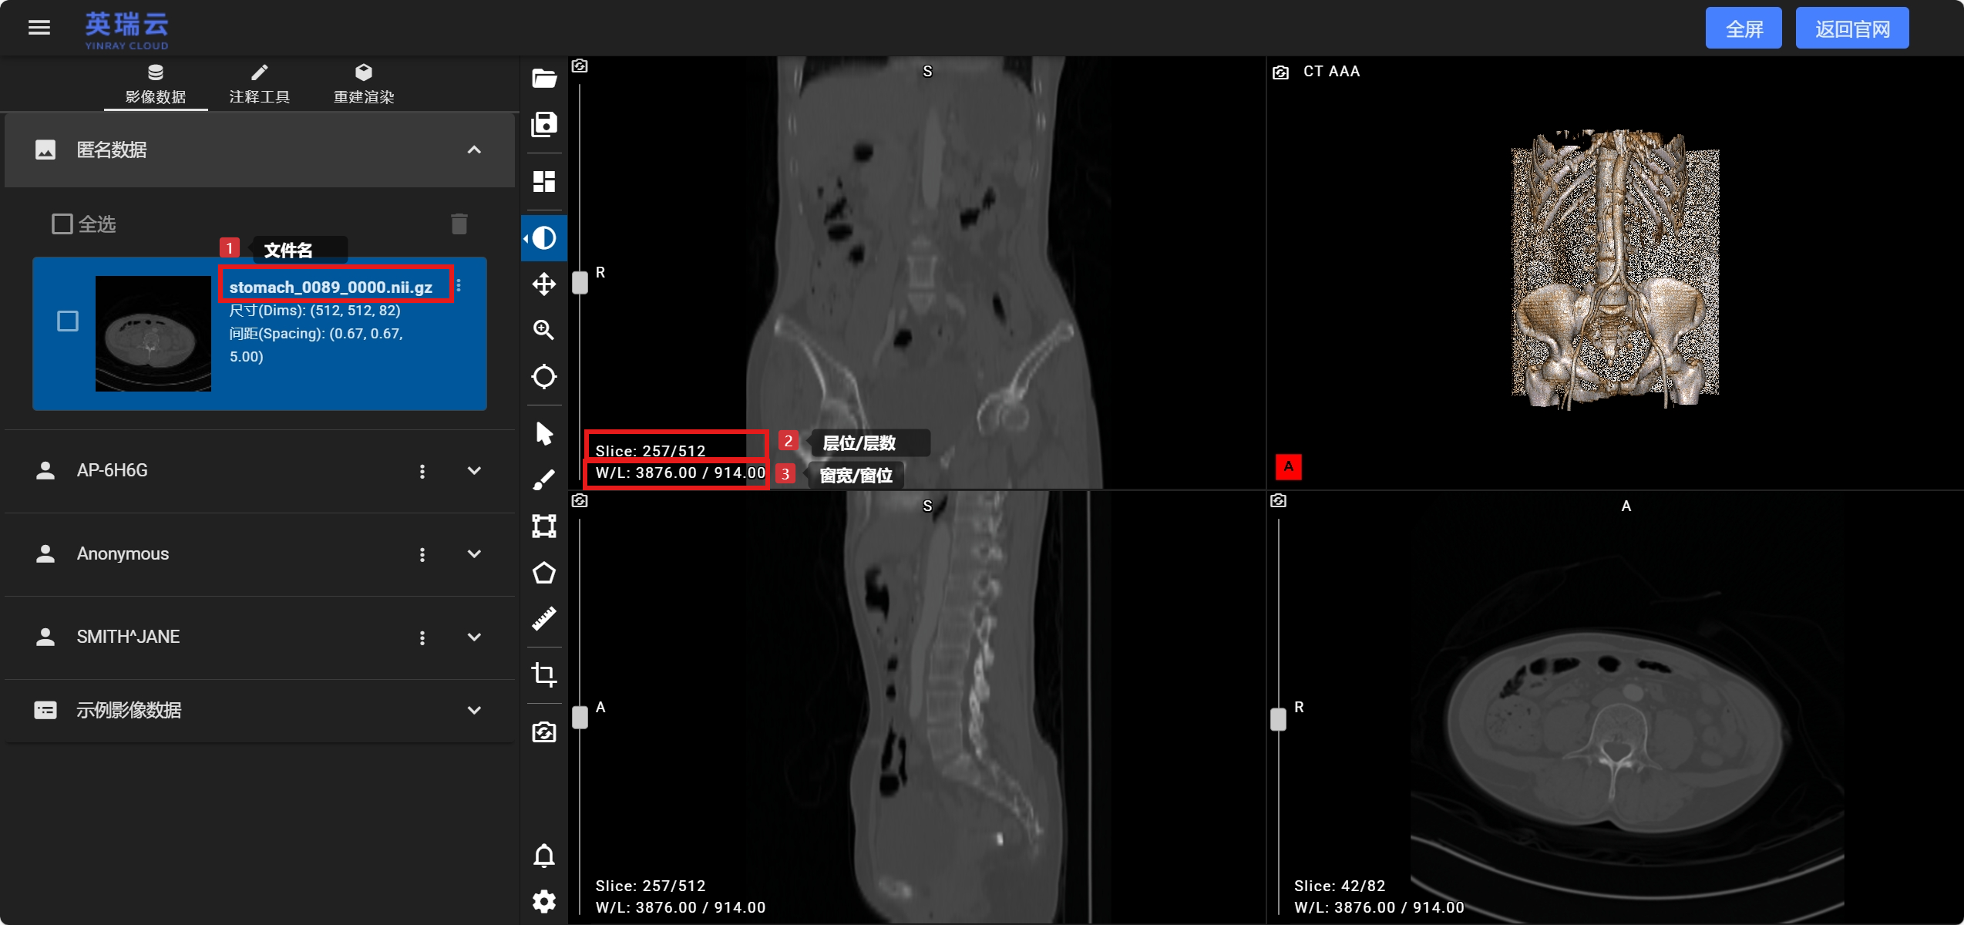Image resolution: width=1964 pixels, height=925 pixels.
Task: Select the crosshair target tool
Action: click(x=544, y=377)
